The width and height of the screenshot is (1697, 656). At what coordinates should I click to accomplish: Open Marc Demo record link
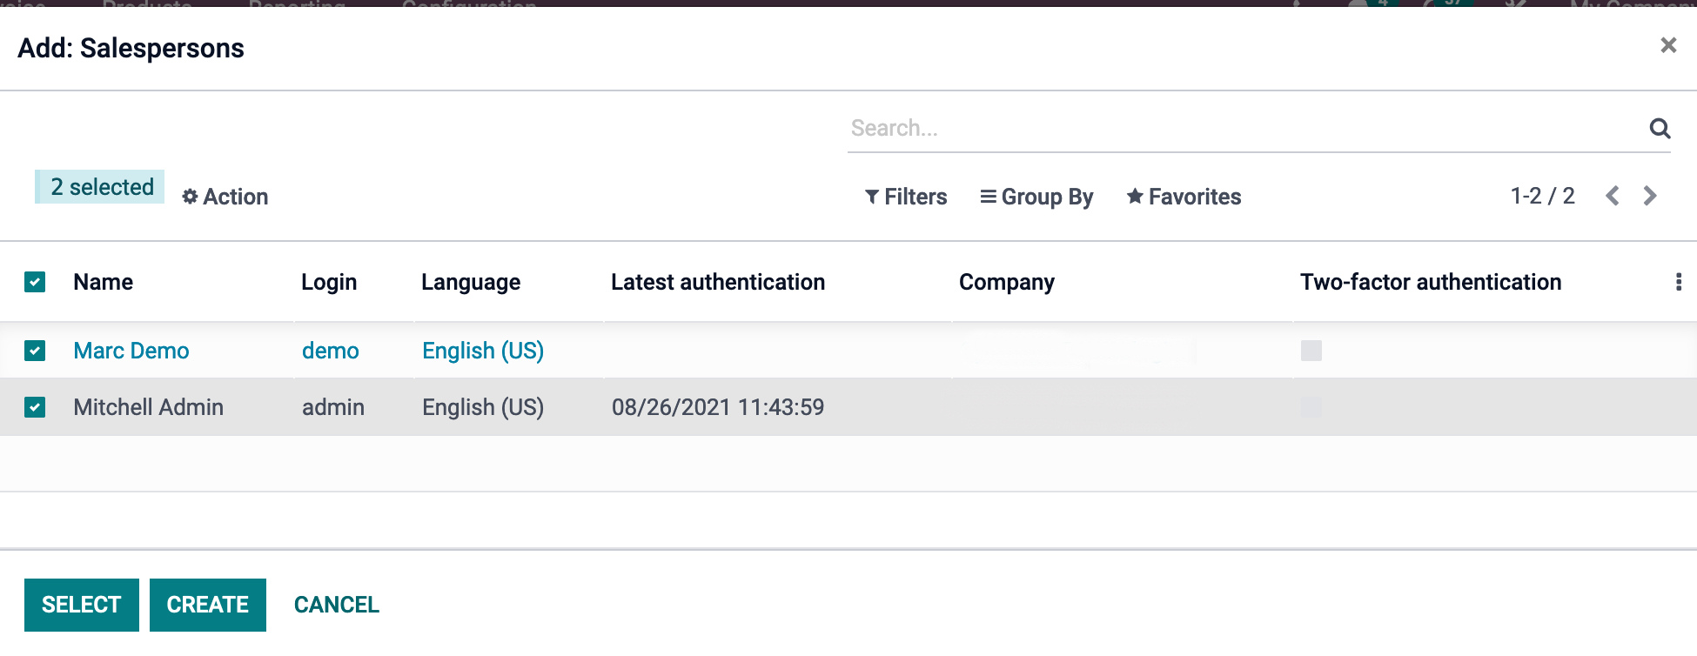[x=131, y=351]
